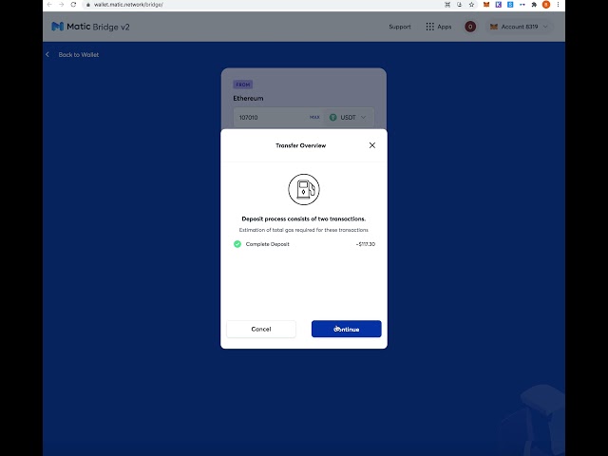Image resolution: width=608 pixels, height=456 pixels.
Task: Click the Matic logo in the header
Action: [57, 27]
